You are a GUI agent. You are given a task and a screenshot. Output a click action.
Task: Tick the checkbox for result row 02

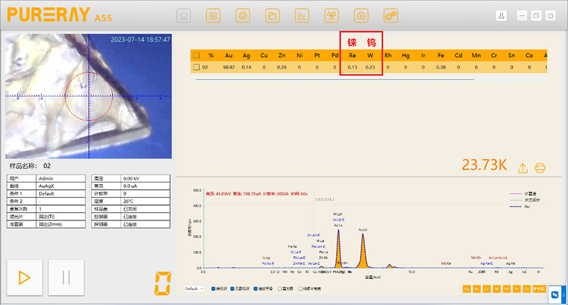[x=197, y=67]
